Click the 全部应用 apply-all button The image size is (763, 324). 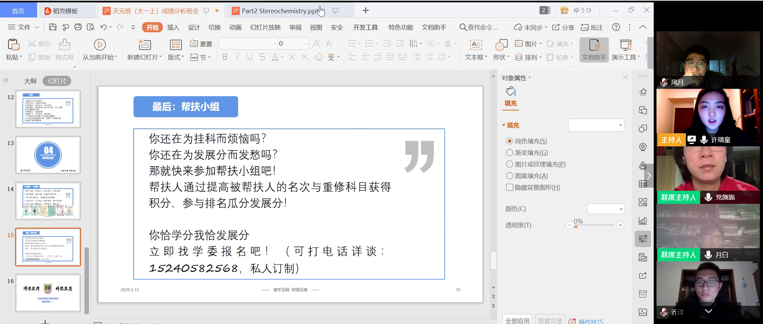pyautogui.click(x=517, y=320)
